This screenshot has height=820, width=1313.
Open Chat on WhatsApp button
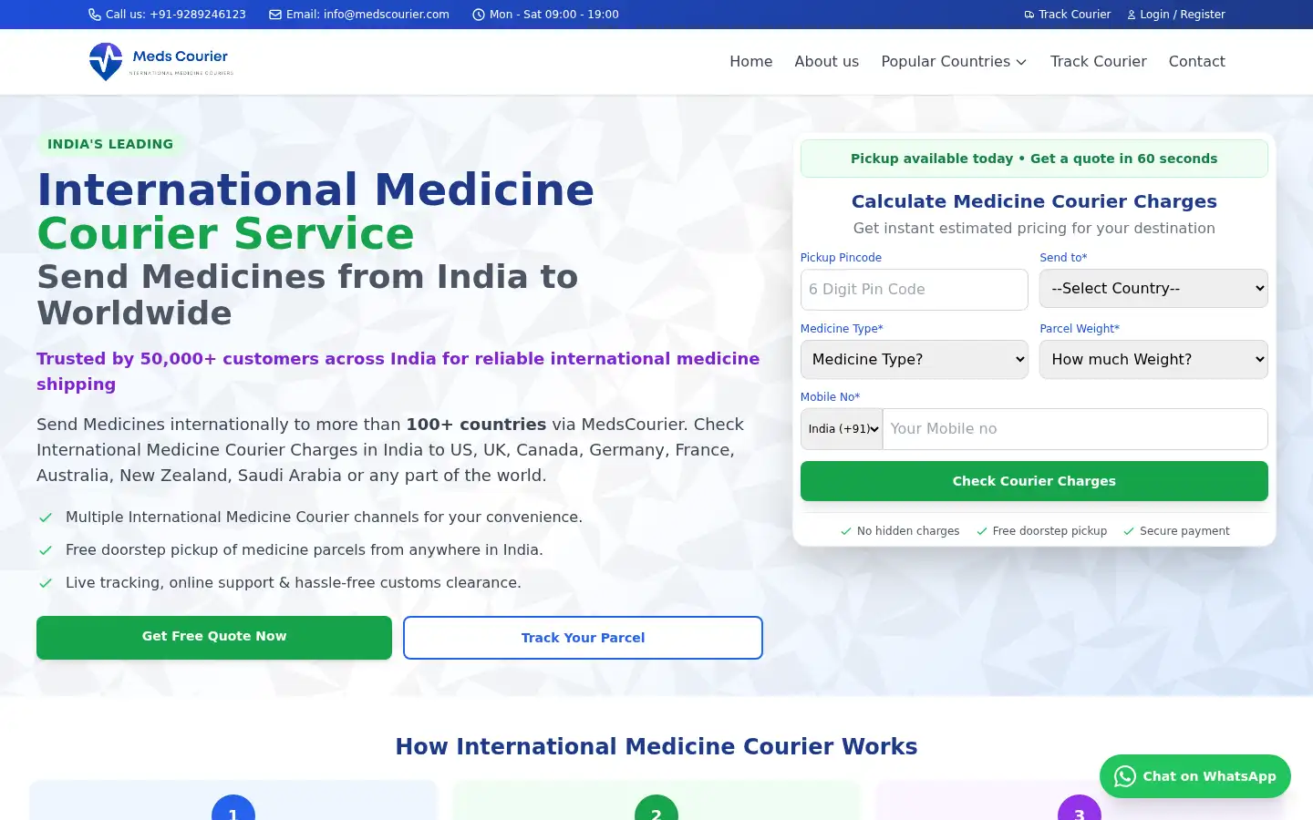tap(1195, 776)
